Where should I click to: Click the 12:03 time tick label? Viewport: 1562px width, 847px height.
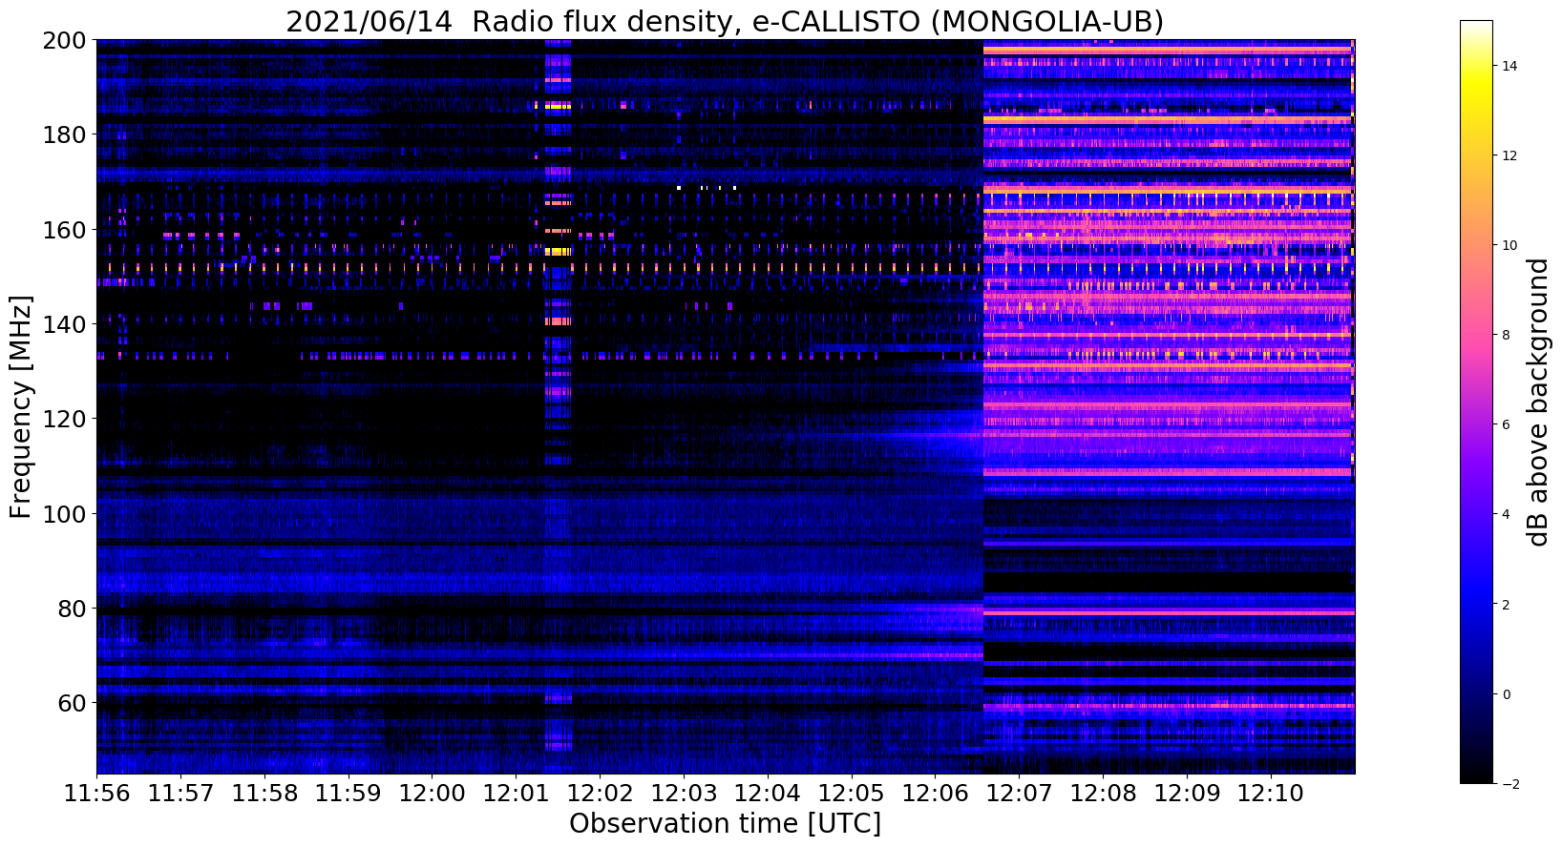pos(685,794)
